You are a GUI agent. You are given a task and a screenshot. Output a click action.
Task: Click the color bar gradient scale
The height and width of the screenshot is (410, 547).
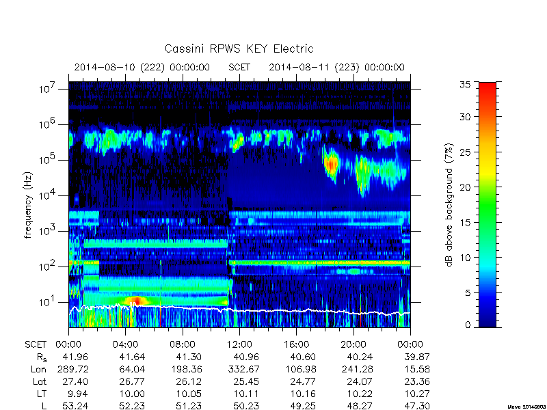pyautogui.click(x=488, y=204)
